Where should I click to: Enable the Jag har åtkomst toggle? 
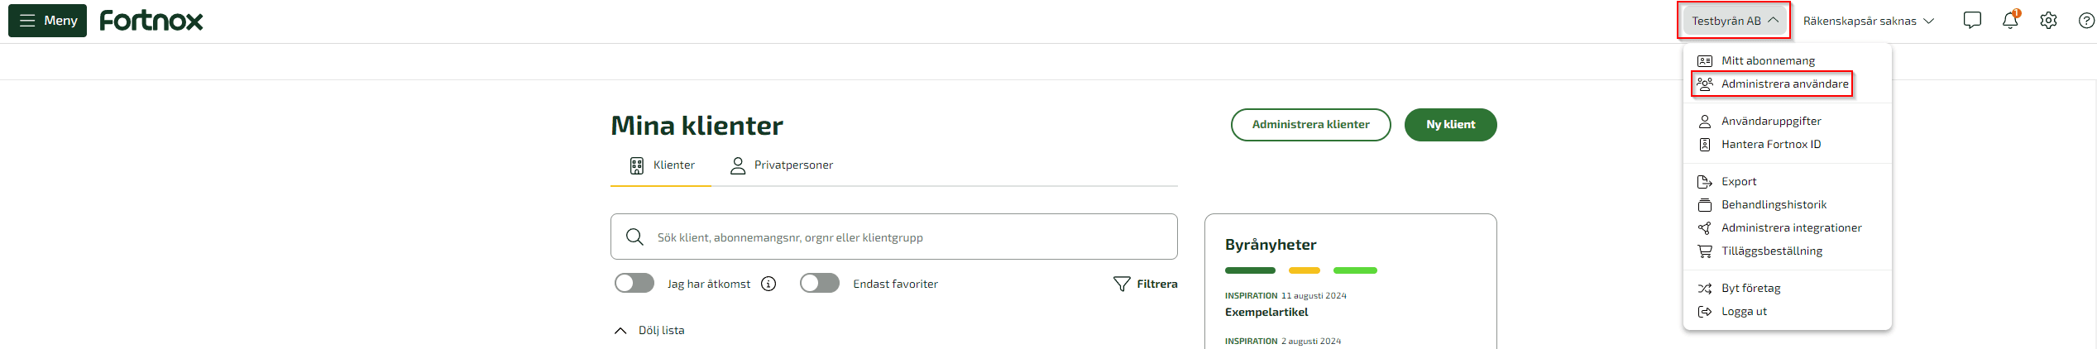tap(634, 284)
